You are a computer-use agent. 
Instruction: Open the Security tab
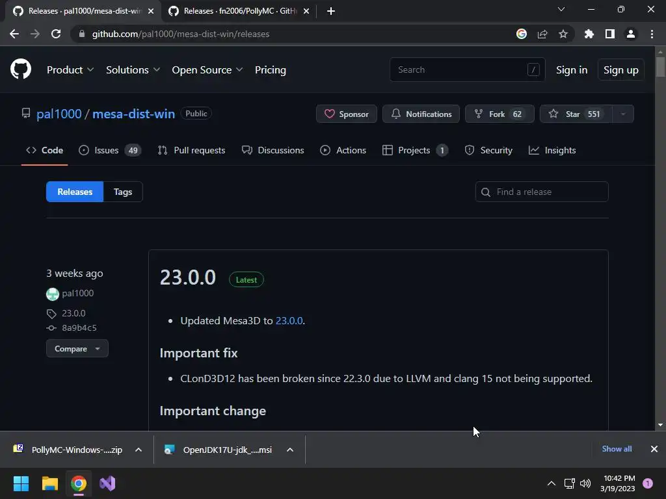pyautogui.click(x=488, y=150)
